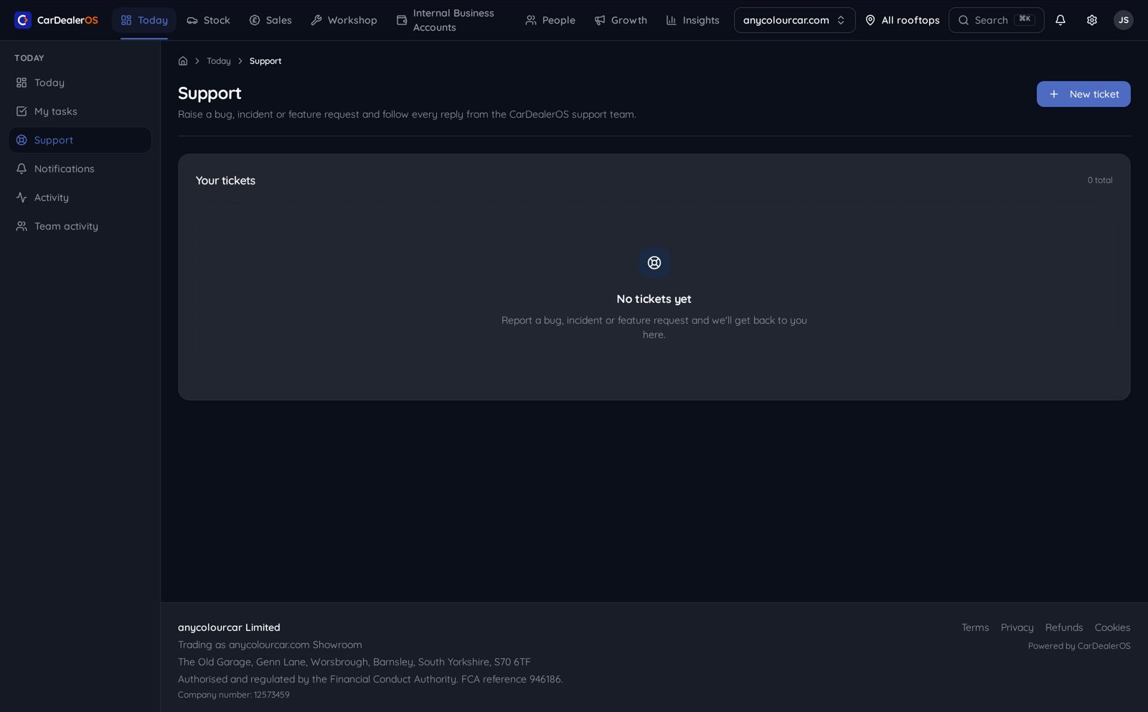The image size is (1148, 712).
Task: Open the Stock menu
Action: tap(208, 20)
